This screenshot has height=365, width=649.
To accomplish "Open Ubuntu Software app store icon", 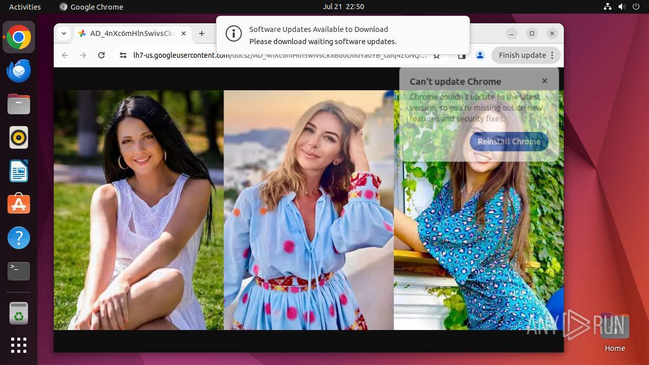I will tap(19, 204).
